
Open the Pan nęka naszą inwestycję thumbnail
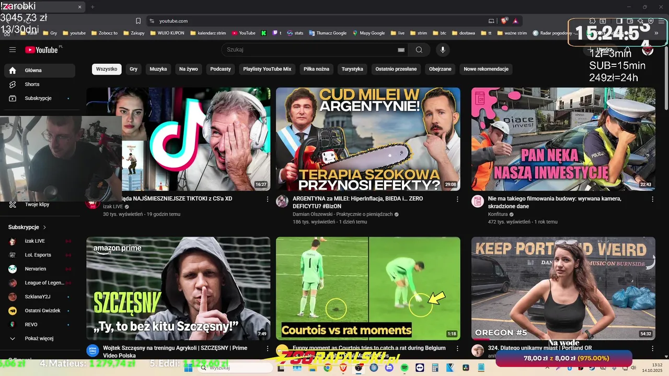click(563, 139)
